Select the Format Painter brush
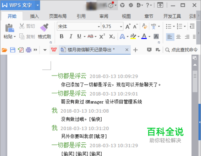 [44, 27]
